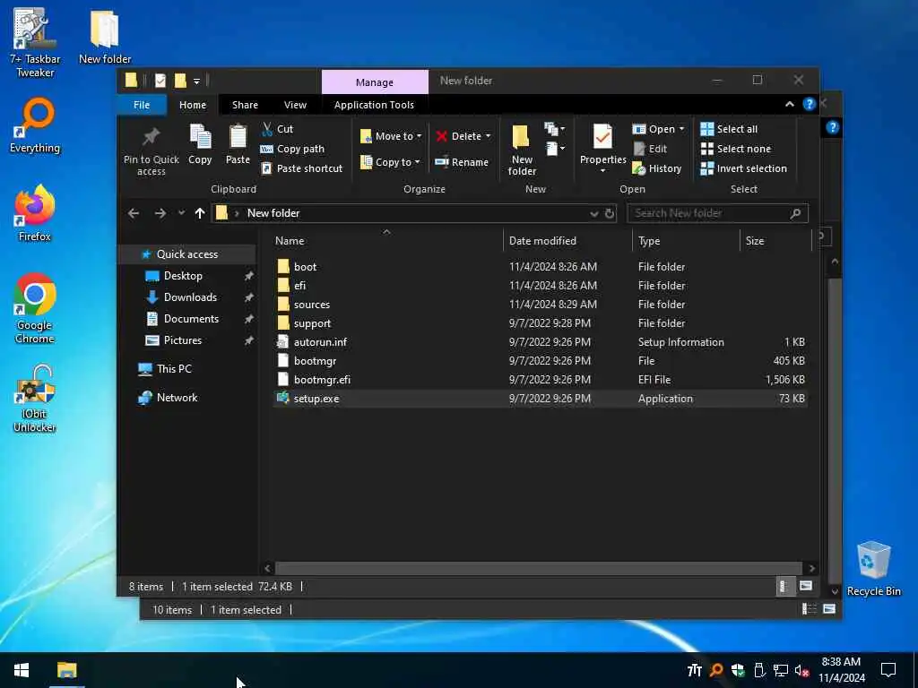
Task: Sort by the Size column header
Action: pos(775,240)
